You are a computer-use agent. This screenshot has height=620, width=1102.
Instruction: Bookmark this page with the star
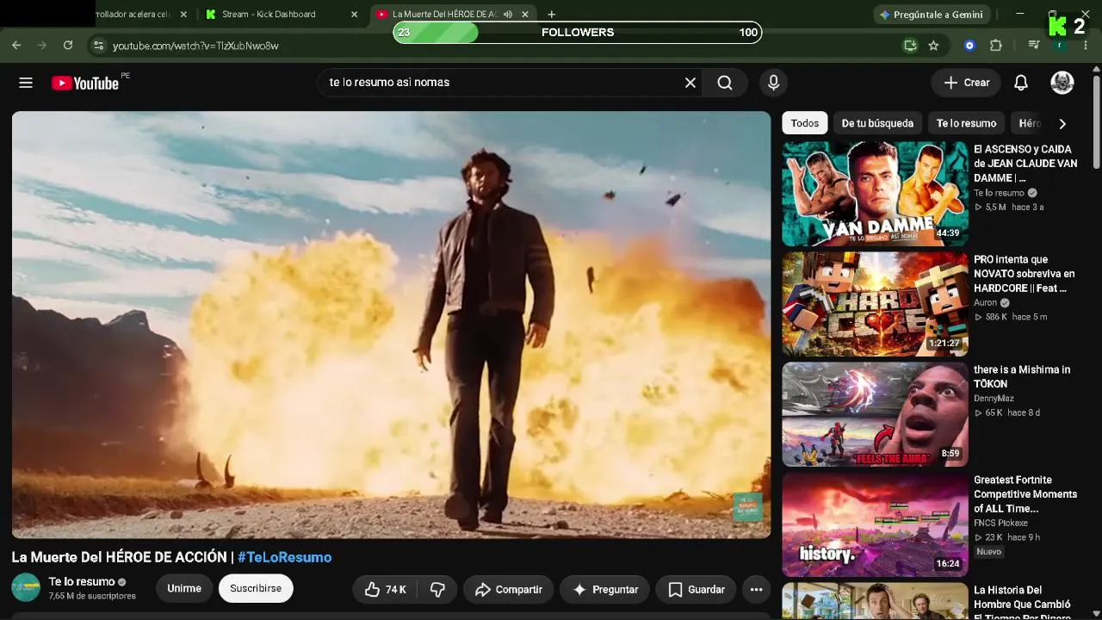pos(933,46)
